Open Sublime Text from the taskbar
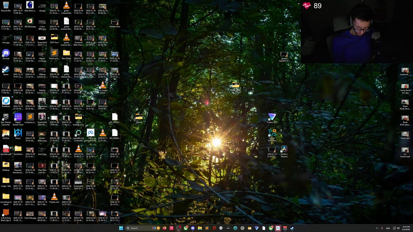 coord(207,228)
